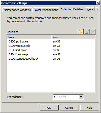Screen dimensions: 101x113
Task: Sort variables by the Name column header
Action: [x=29, y=37]
